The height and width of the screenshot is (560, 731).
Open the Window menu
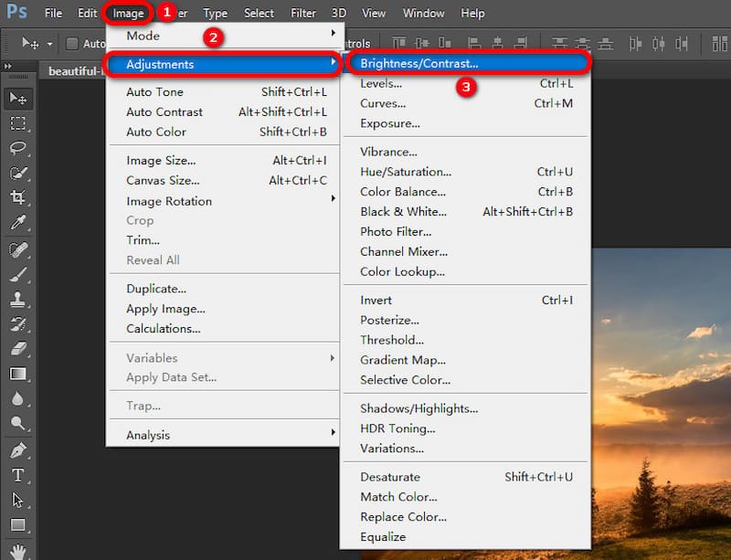tap(423, 13)
